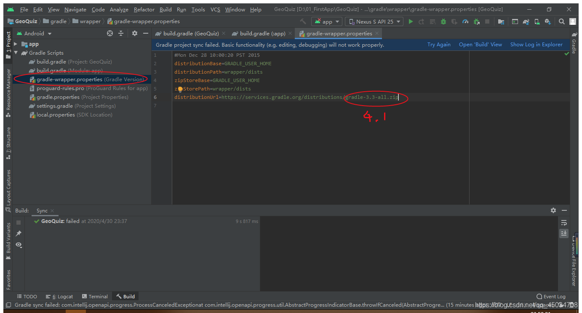This screenshot has height=313, width=582.
Task: Run the app with the green play icon
Action: (411, 21)
